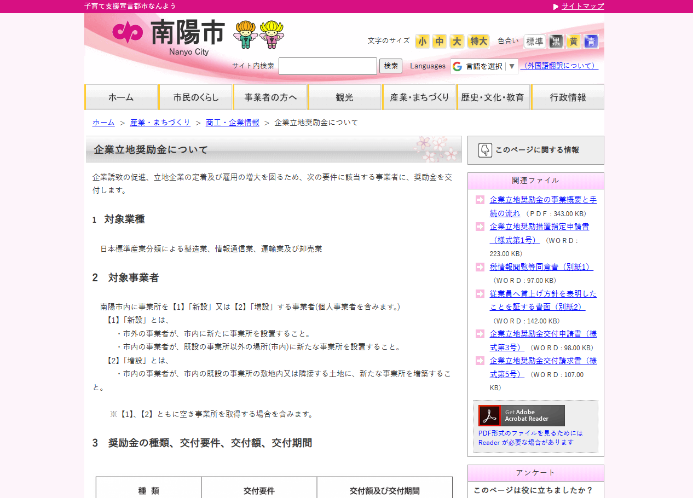
Task: Go to the ホーム menu tab
Action: coord(121,97)
